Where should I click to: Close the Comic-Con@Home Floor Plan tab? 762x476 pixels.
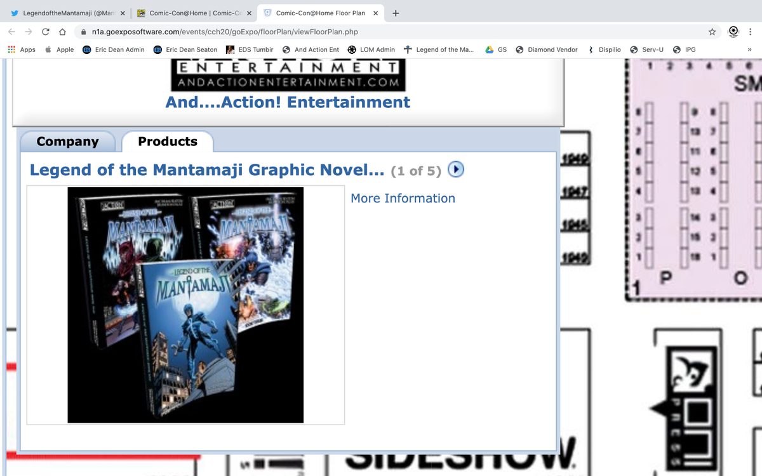click(x=375, y=13)
